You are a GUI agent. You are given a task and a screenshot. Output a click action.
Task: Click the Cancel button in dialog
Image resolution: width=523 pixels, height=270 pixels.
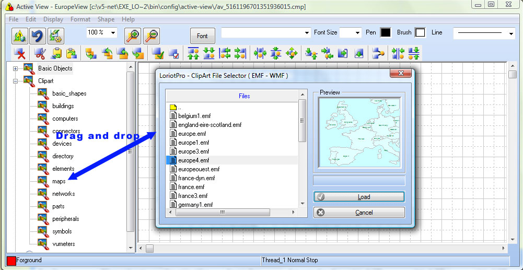click(359, 213)
